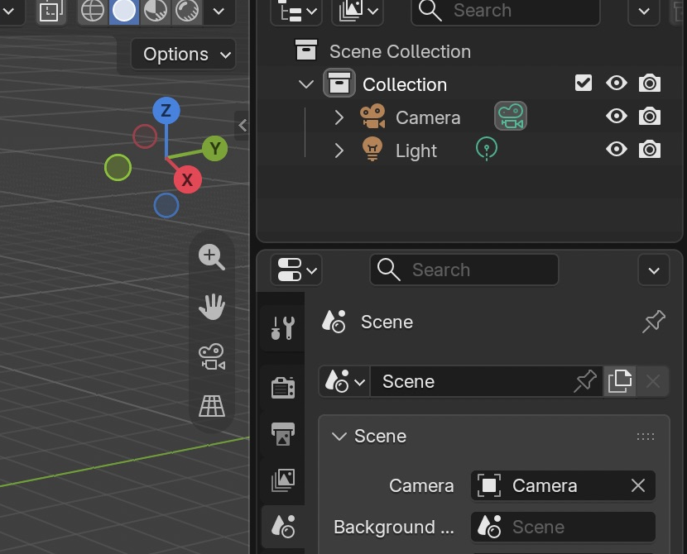Click the negative Y axis gizmo circle
The height and width of the screenshot is (554, 687).
point(118,167)
